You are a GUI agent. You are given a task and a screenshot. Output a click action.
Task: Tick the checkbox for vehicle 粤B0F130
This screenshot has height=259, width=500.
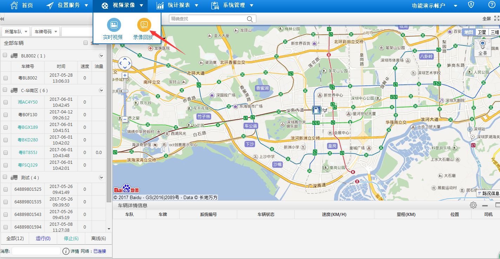[x=6, y=115]
